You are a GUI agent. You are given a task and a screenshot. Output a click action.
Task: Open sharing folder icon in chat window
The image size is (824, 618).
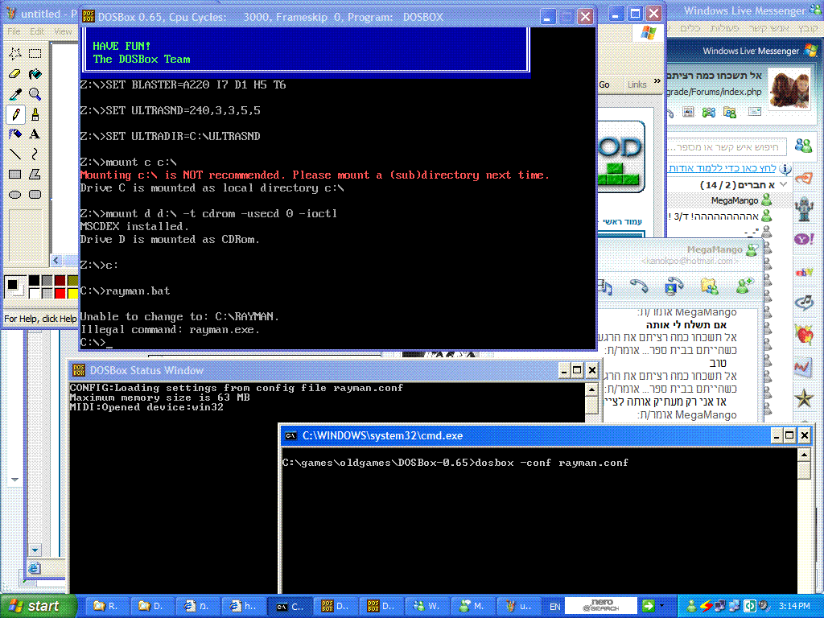pos(709,286)
